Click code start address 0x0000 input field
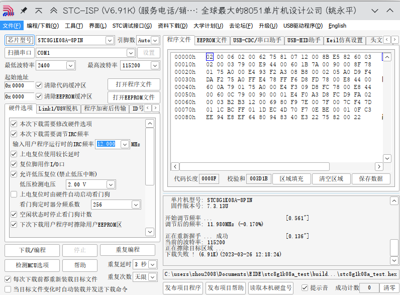 [19, 85]
